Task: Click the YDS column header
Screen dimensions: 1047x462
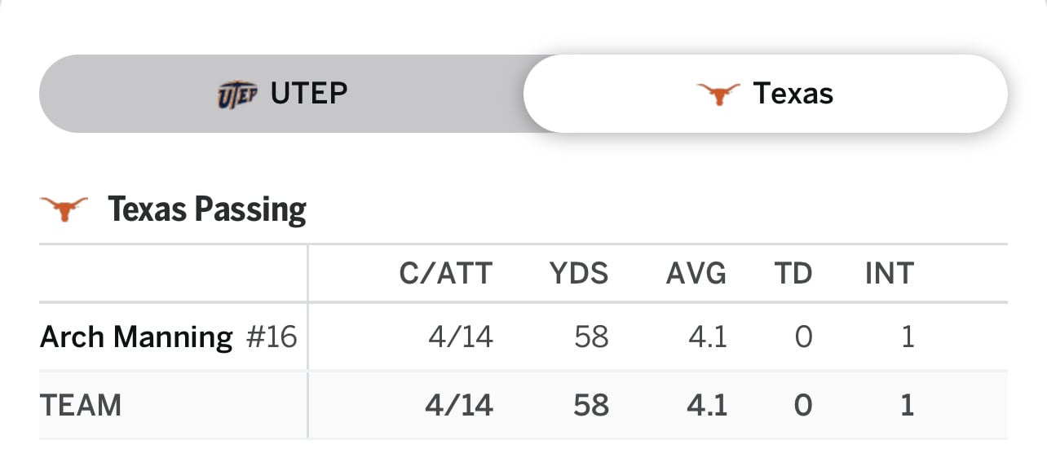Action: pyautogui.click(x=578, y=274)
